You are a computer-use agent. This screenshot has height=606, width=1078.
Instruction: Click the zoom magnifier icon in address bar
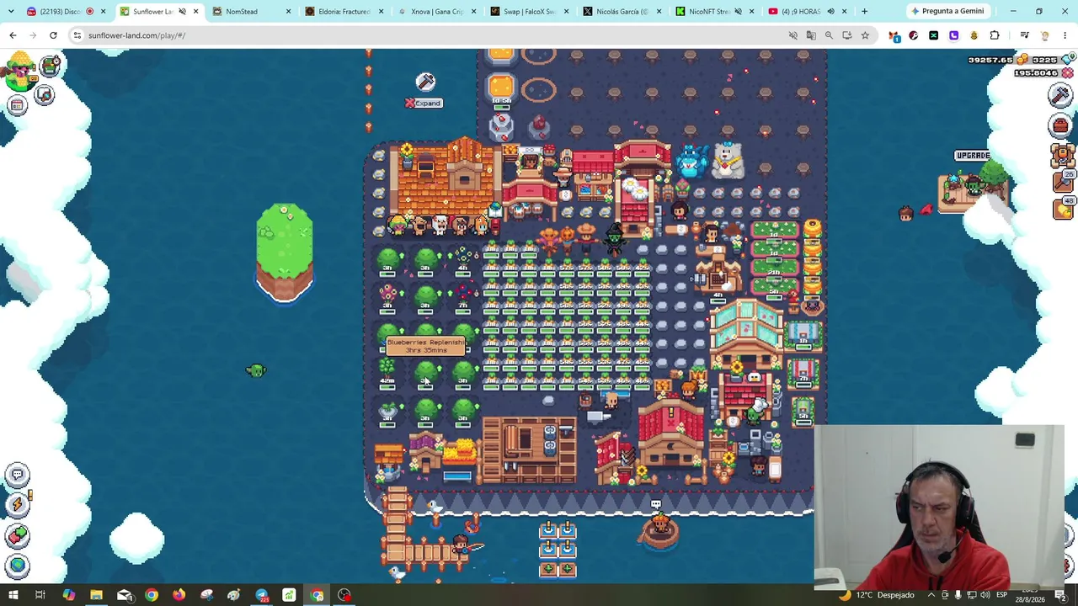tap(829, 35)
